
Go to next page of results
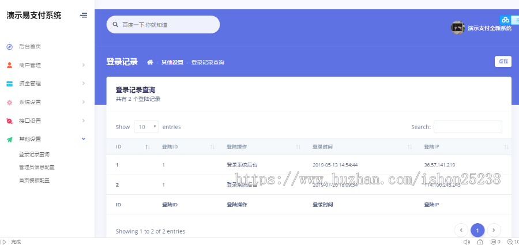494,230
